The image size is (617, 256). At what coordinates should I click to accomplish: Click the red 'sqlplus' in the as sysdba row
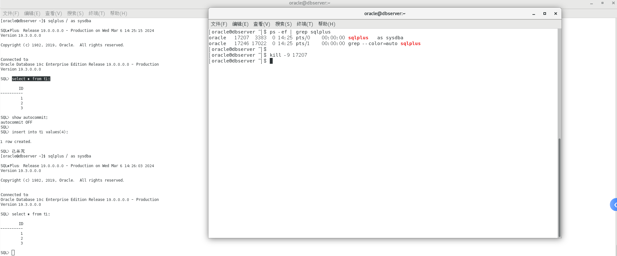(x=358, y=38)
